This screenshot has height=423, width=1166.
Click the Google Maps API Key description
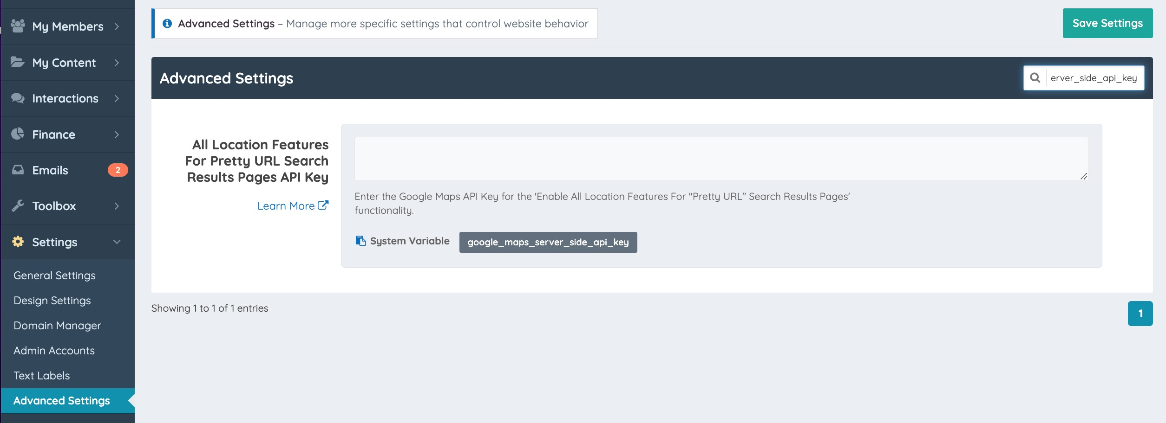point(602,203)
